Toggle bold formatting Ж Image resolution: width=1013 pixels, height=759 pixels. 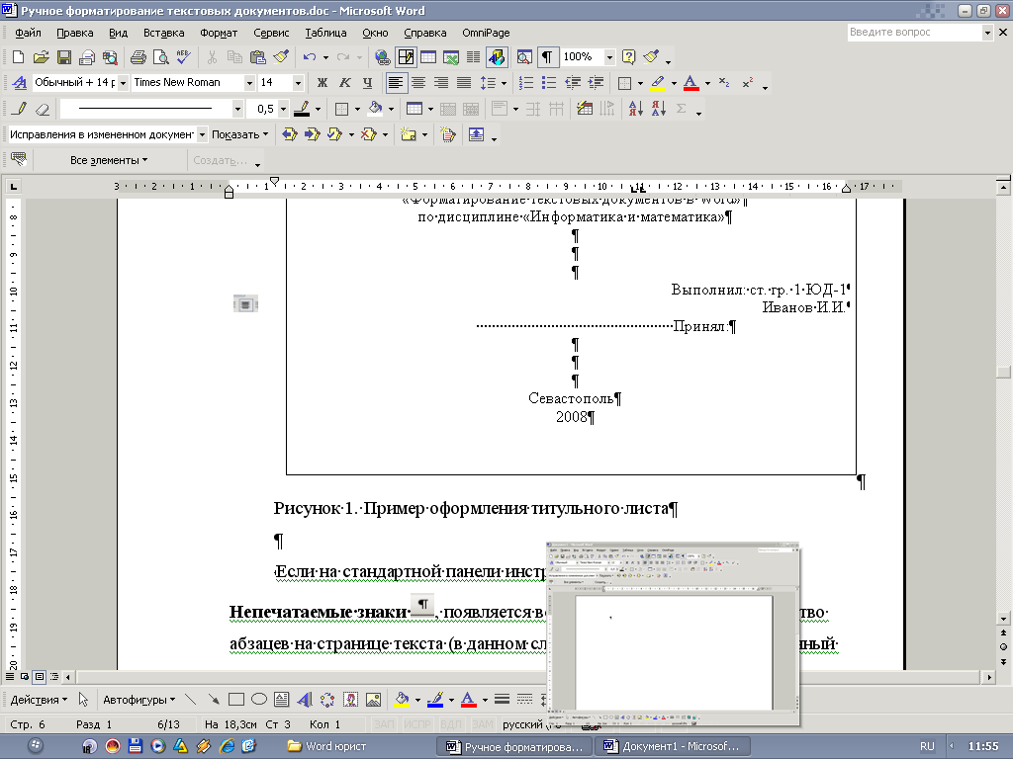pyautogui.click(x=322, y=83)
